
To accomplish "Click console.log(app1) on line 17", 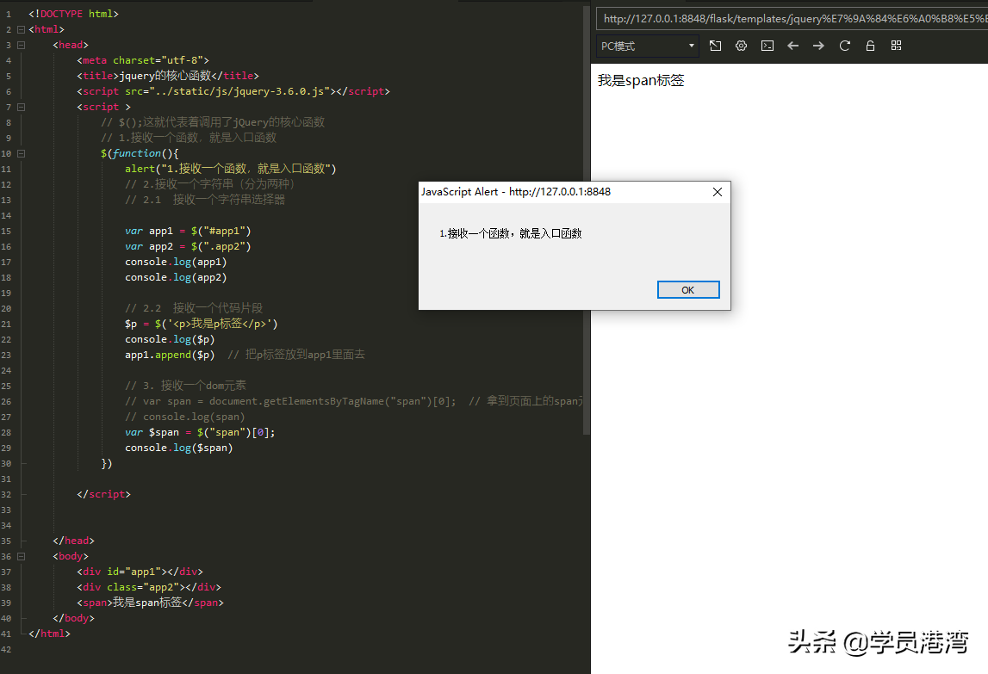I will coord(176,262).
